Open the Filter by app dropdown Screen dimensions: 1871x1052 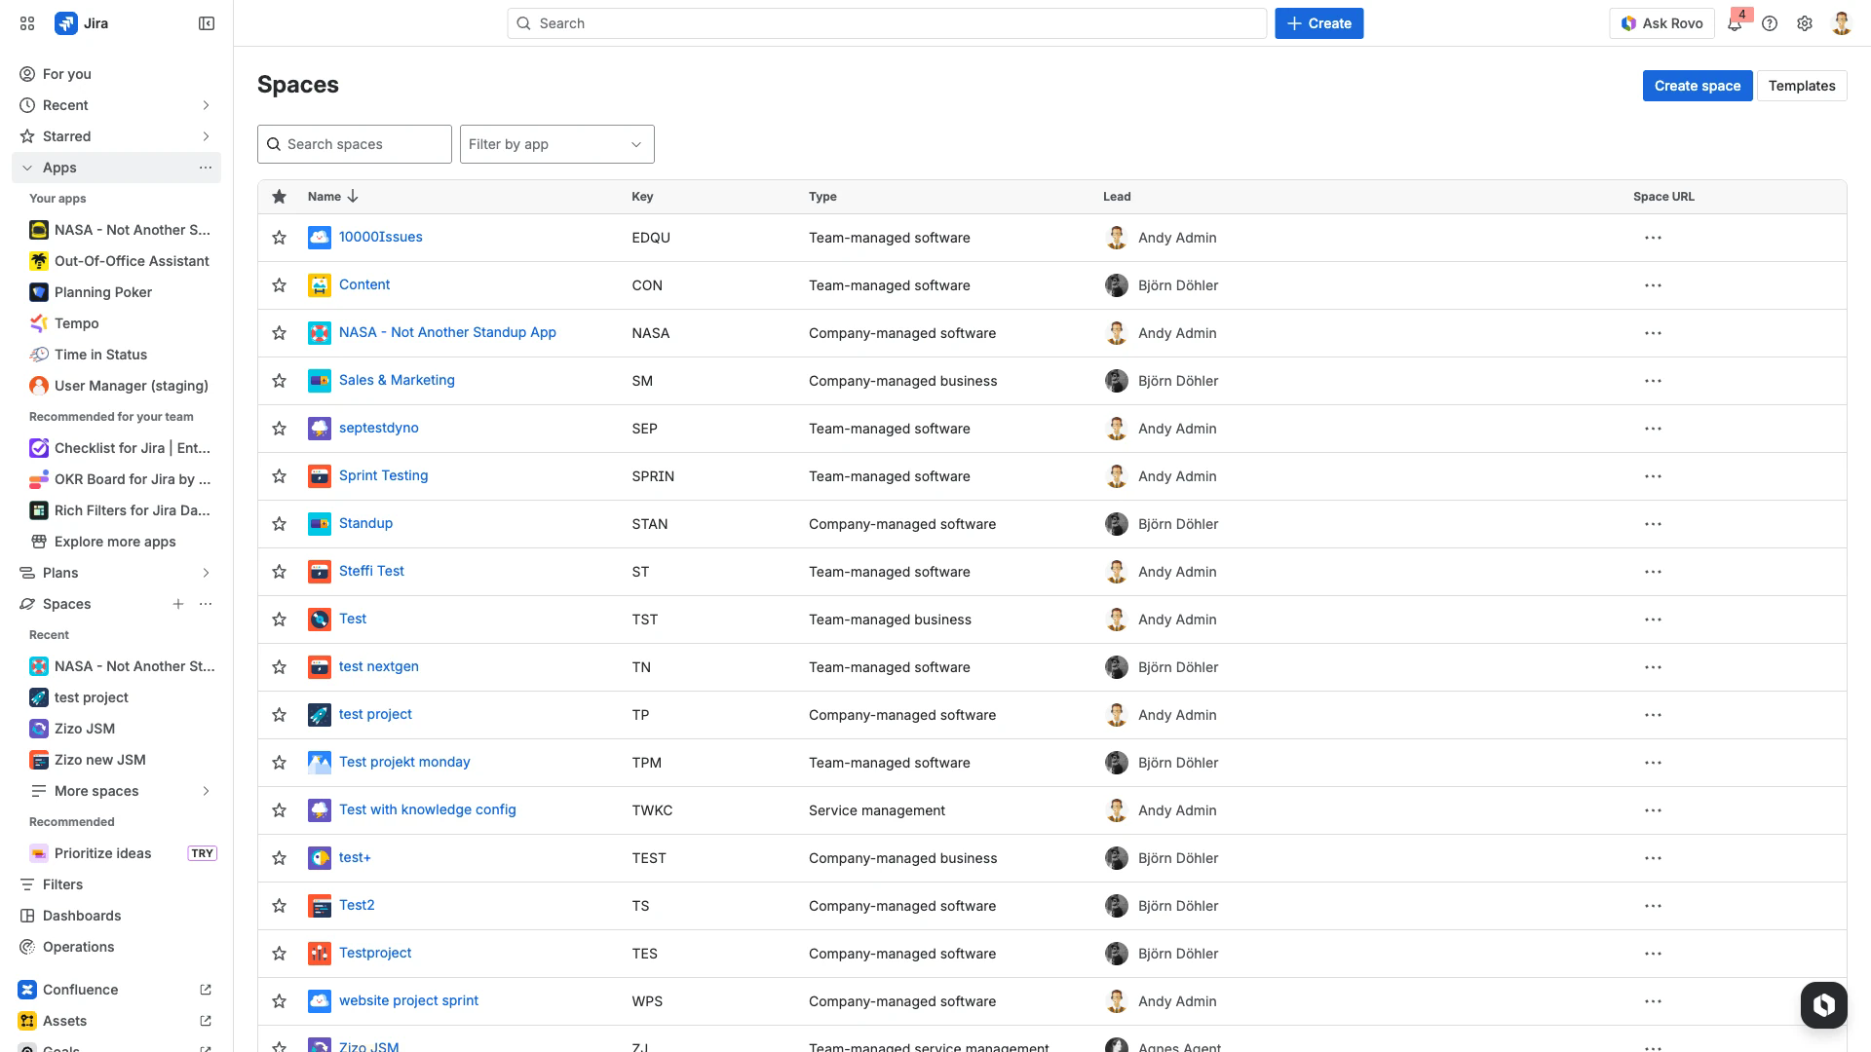point(556,144)
